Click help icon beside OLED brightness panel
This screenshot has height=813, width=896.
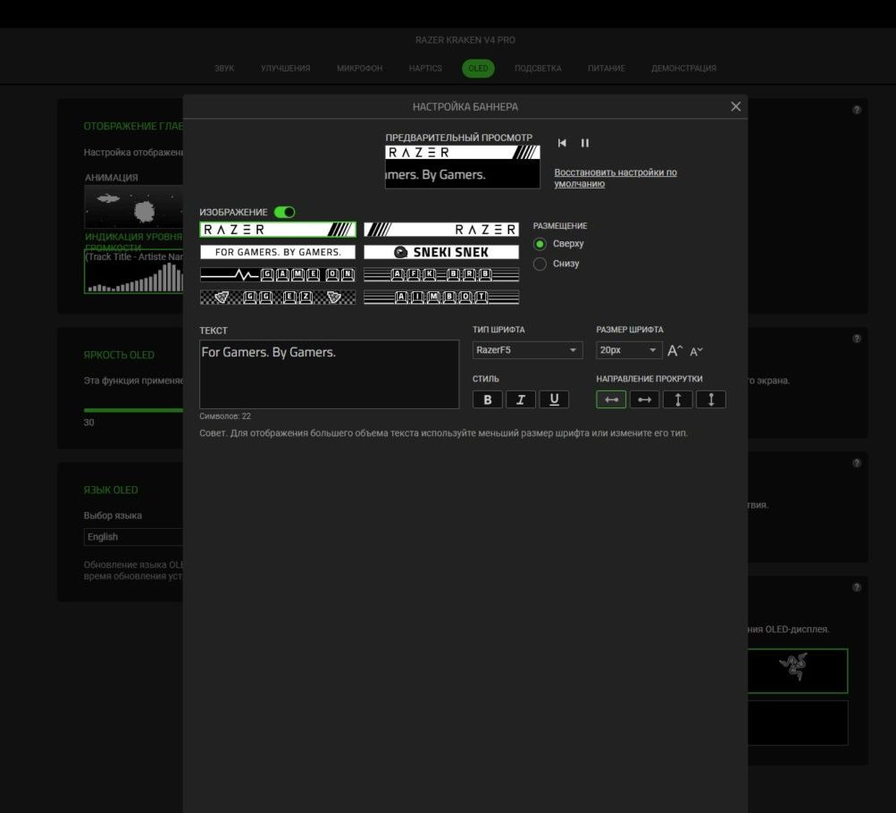[856, 339]
